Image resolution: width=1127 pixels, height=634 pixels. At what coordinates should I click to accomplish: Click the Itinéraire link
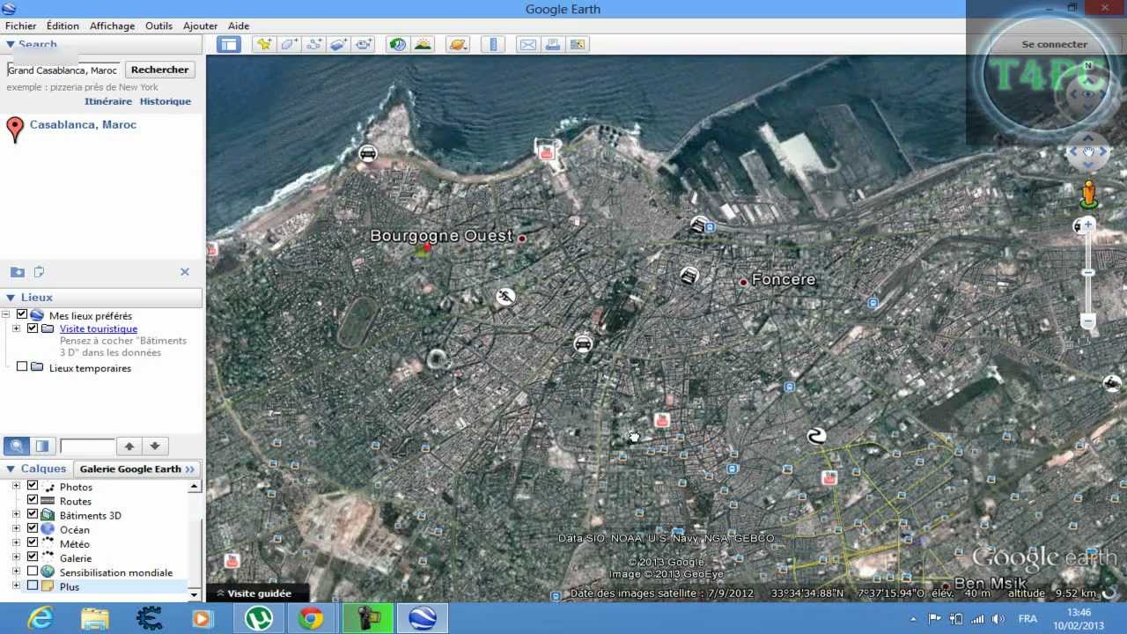coord(108,101)
